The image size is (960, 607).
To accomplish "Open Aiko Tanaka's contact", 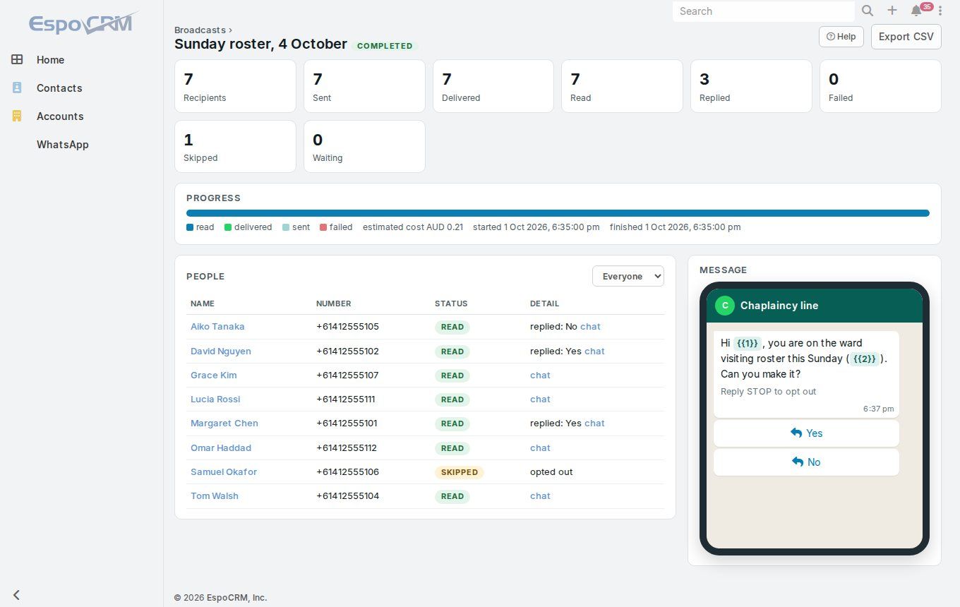I will [x=217, y=327].
